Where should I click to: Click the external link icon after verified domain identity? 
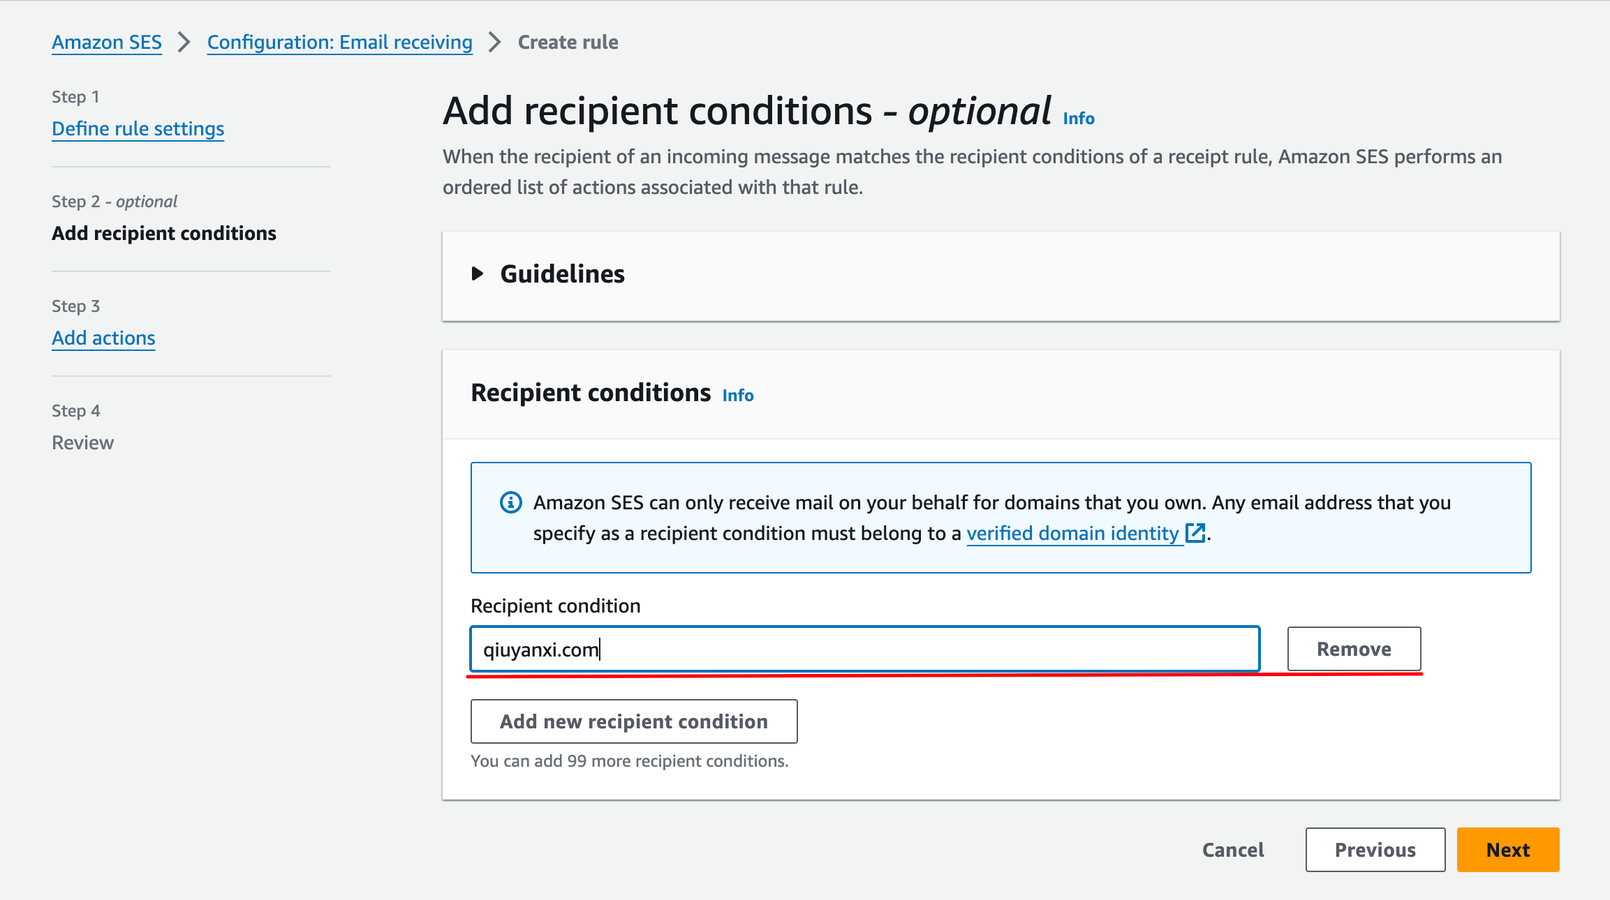tap(1196, 533)
